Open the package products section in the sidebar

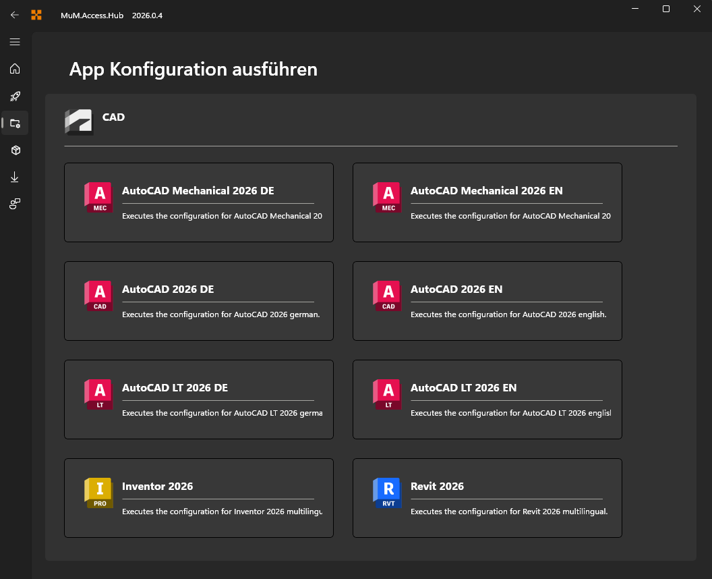point(14,150)
